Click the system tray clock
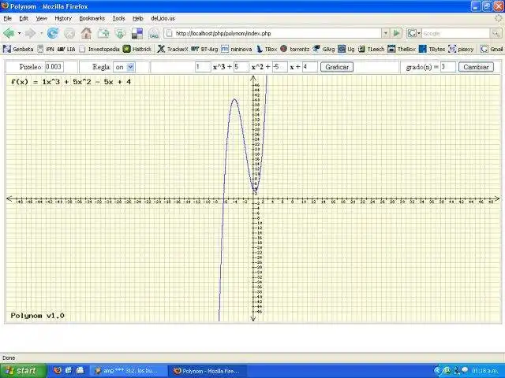 pyautogui.click(x=485, y=371)
